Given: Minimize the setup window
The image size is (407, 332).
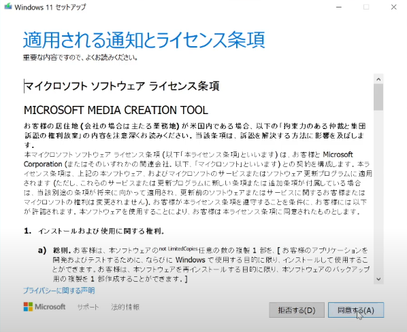Looking at the screenshot, I should coord(339,7).
